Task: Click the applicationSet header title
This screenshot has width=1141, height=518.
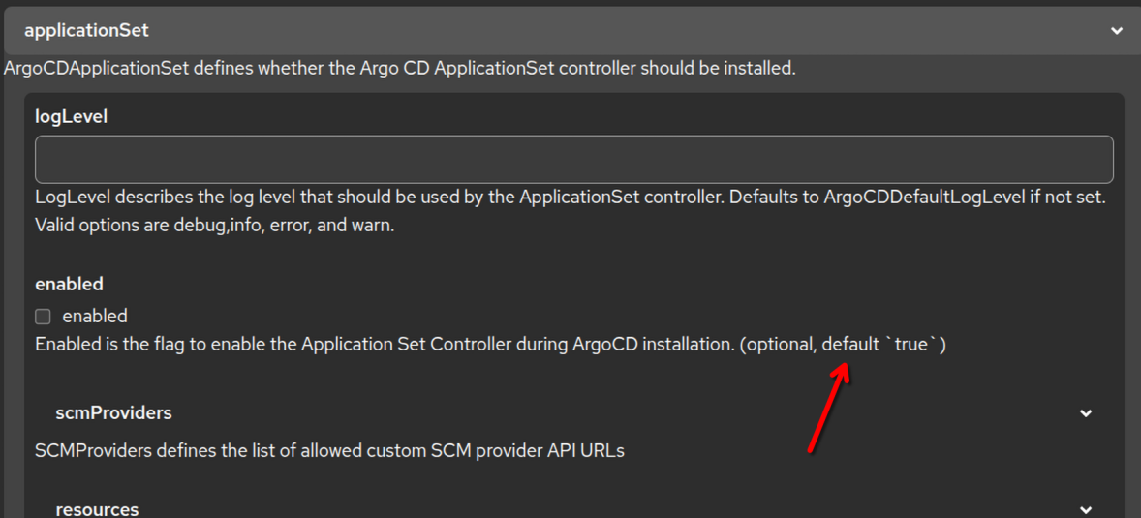Action: pyautogui.click(x=86, y=31)
